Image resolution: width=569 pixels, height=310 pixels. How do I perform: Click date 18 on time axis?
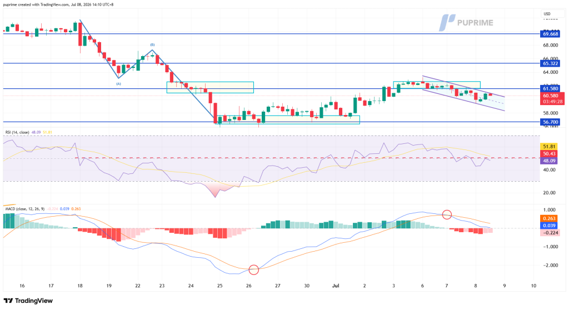pyautogui.click(x=80, y=286)
